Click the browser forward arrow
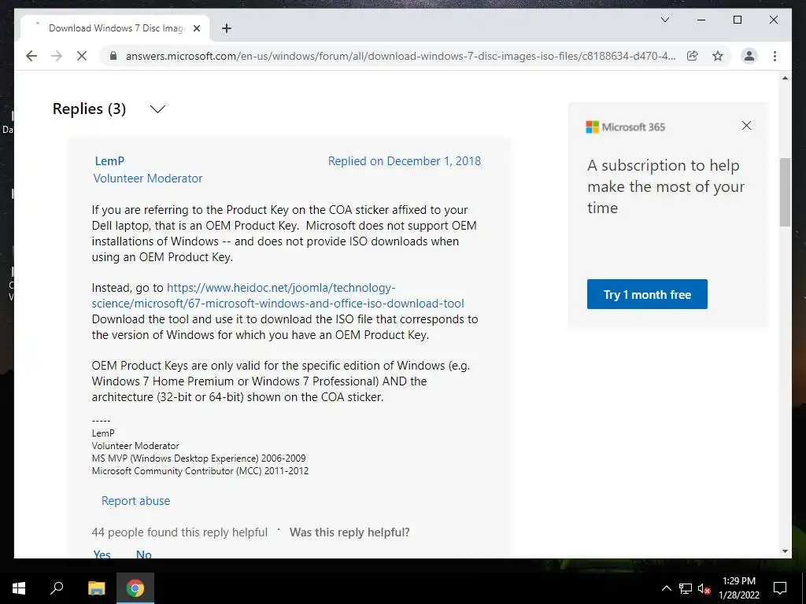Screen dimensions: 806x604 tap(57, 56)
